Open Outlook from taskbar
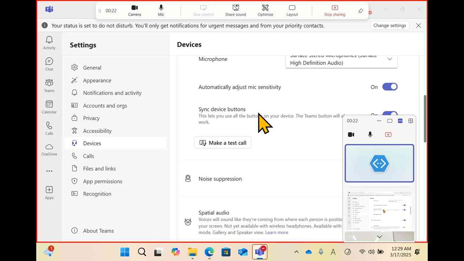The image size is (464, 261). pos(243,252)
